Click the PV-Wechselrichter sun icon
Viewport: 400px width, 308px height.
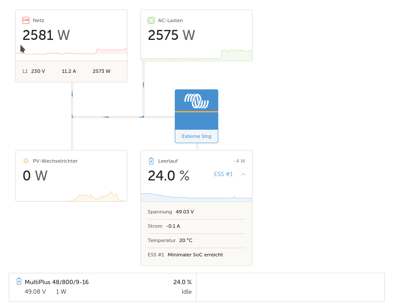tap(26, 161)
